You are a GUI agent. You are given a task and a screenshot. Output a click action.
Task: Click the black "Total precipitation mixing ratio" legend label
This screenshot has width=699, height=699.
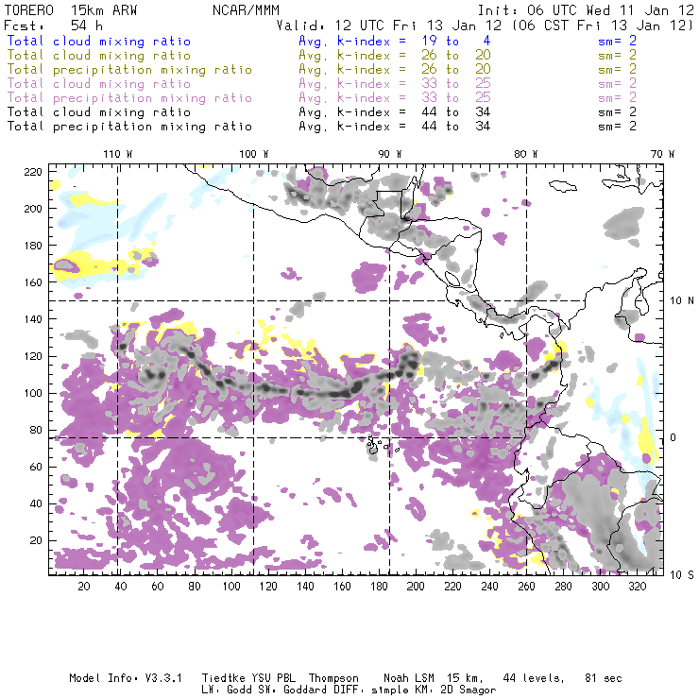(x=129, y=127)
